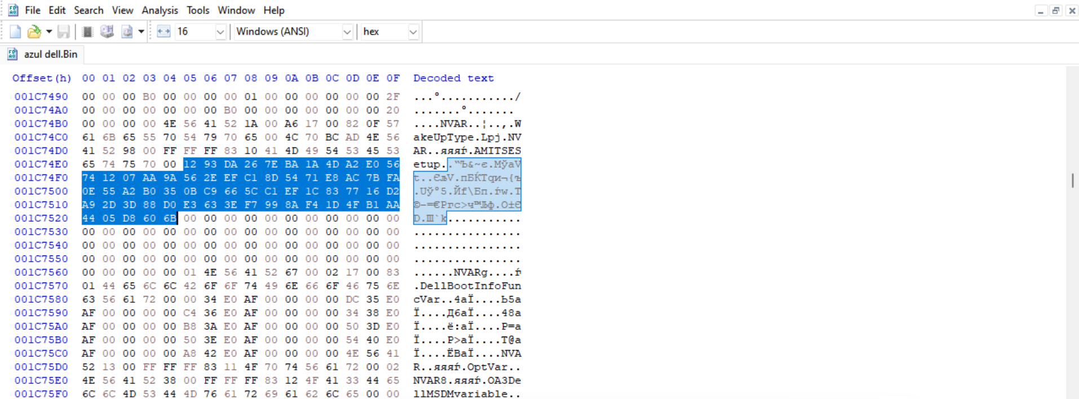Click offset 001C7570
Viewport: 1079px width, 399px height.
coord(41,286)
